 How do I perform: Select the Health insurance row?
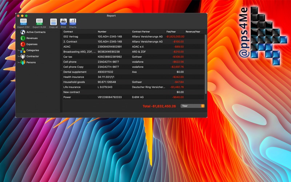133,77
